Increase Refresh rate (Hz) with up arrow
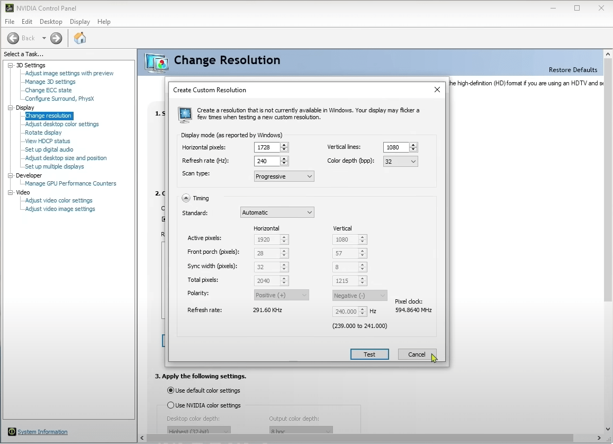 284,158
